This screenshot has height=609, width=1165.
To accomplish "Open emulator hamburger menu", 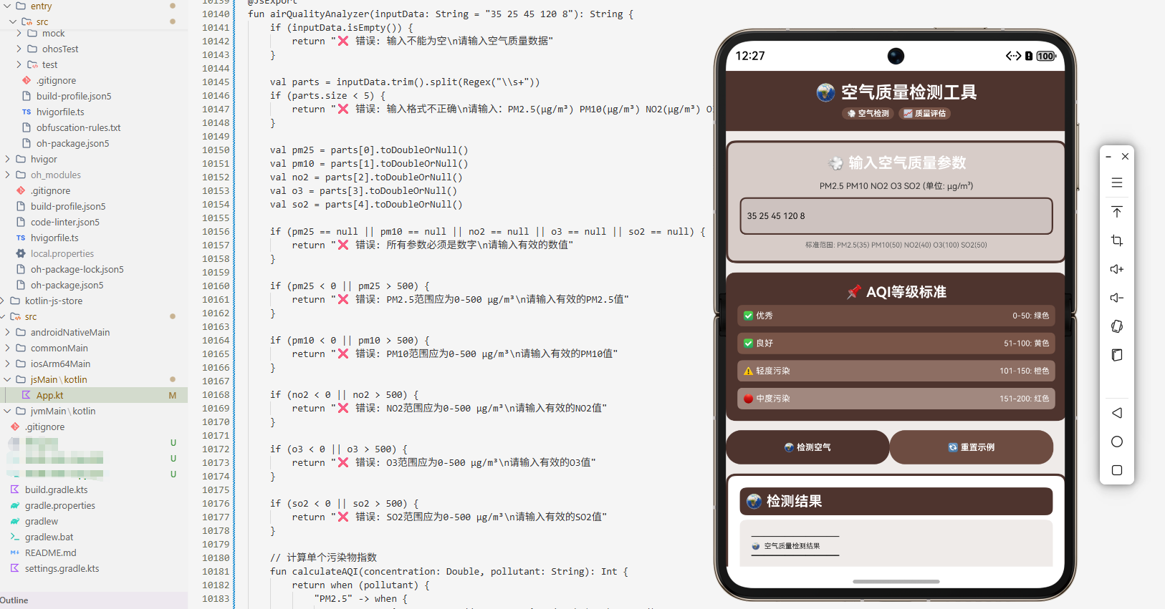I will [x=1116, y=183].
